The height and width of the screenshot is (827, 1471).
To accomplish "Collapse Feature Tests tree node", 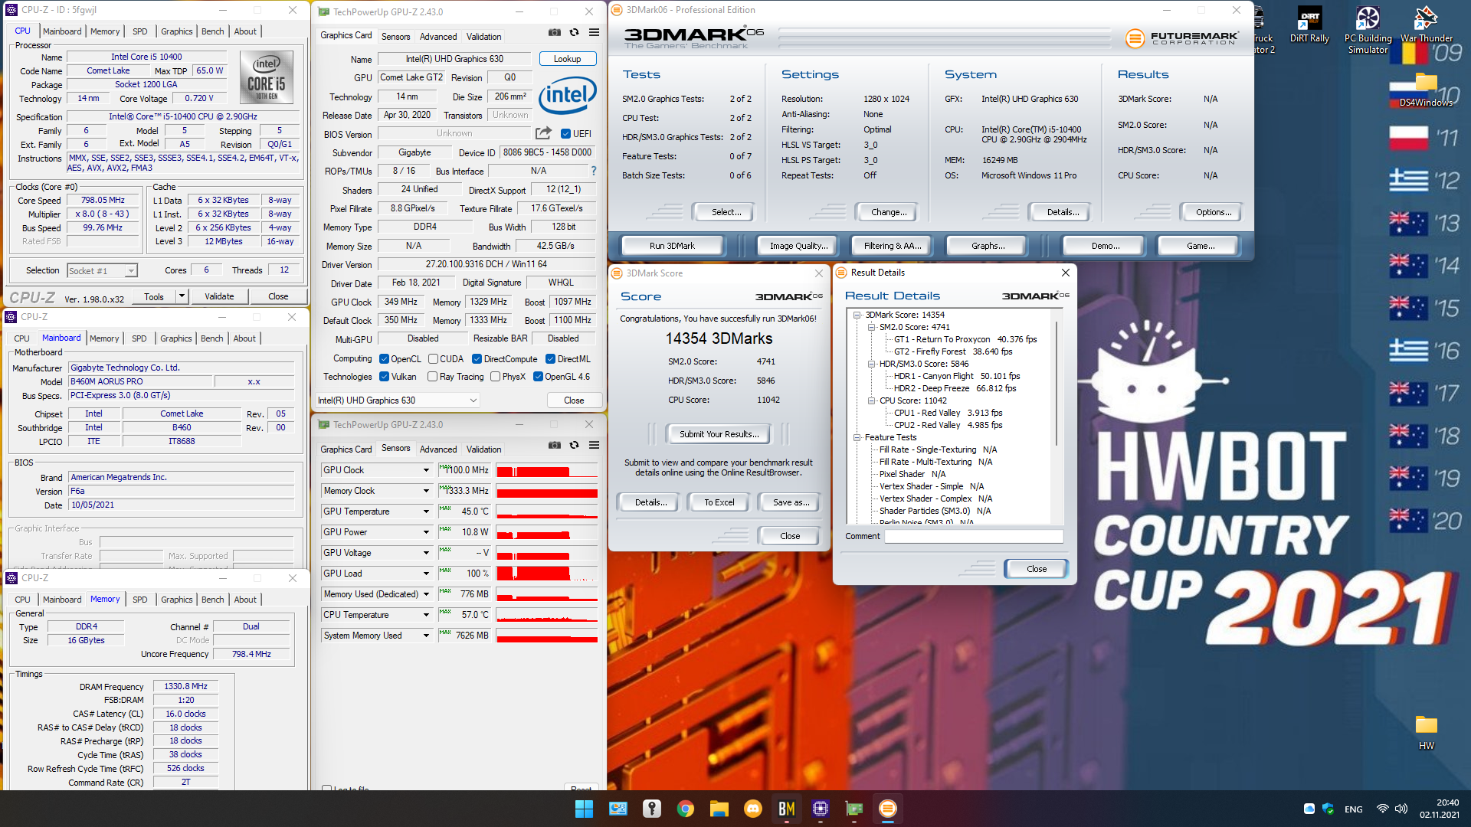I will (857, 437).
